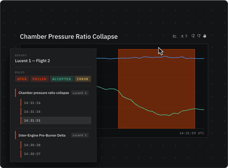The height and width of the screenshot is (168, 228).
Task: Click the Chamber Pressure Ratio Collapse chart title
Action: point(69,36)
